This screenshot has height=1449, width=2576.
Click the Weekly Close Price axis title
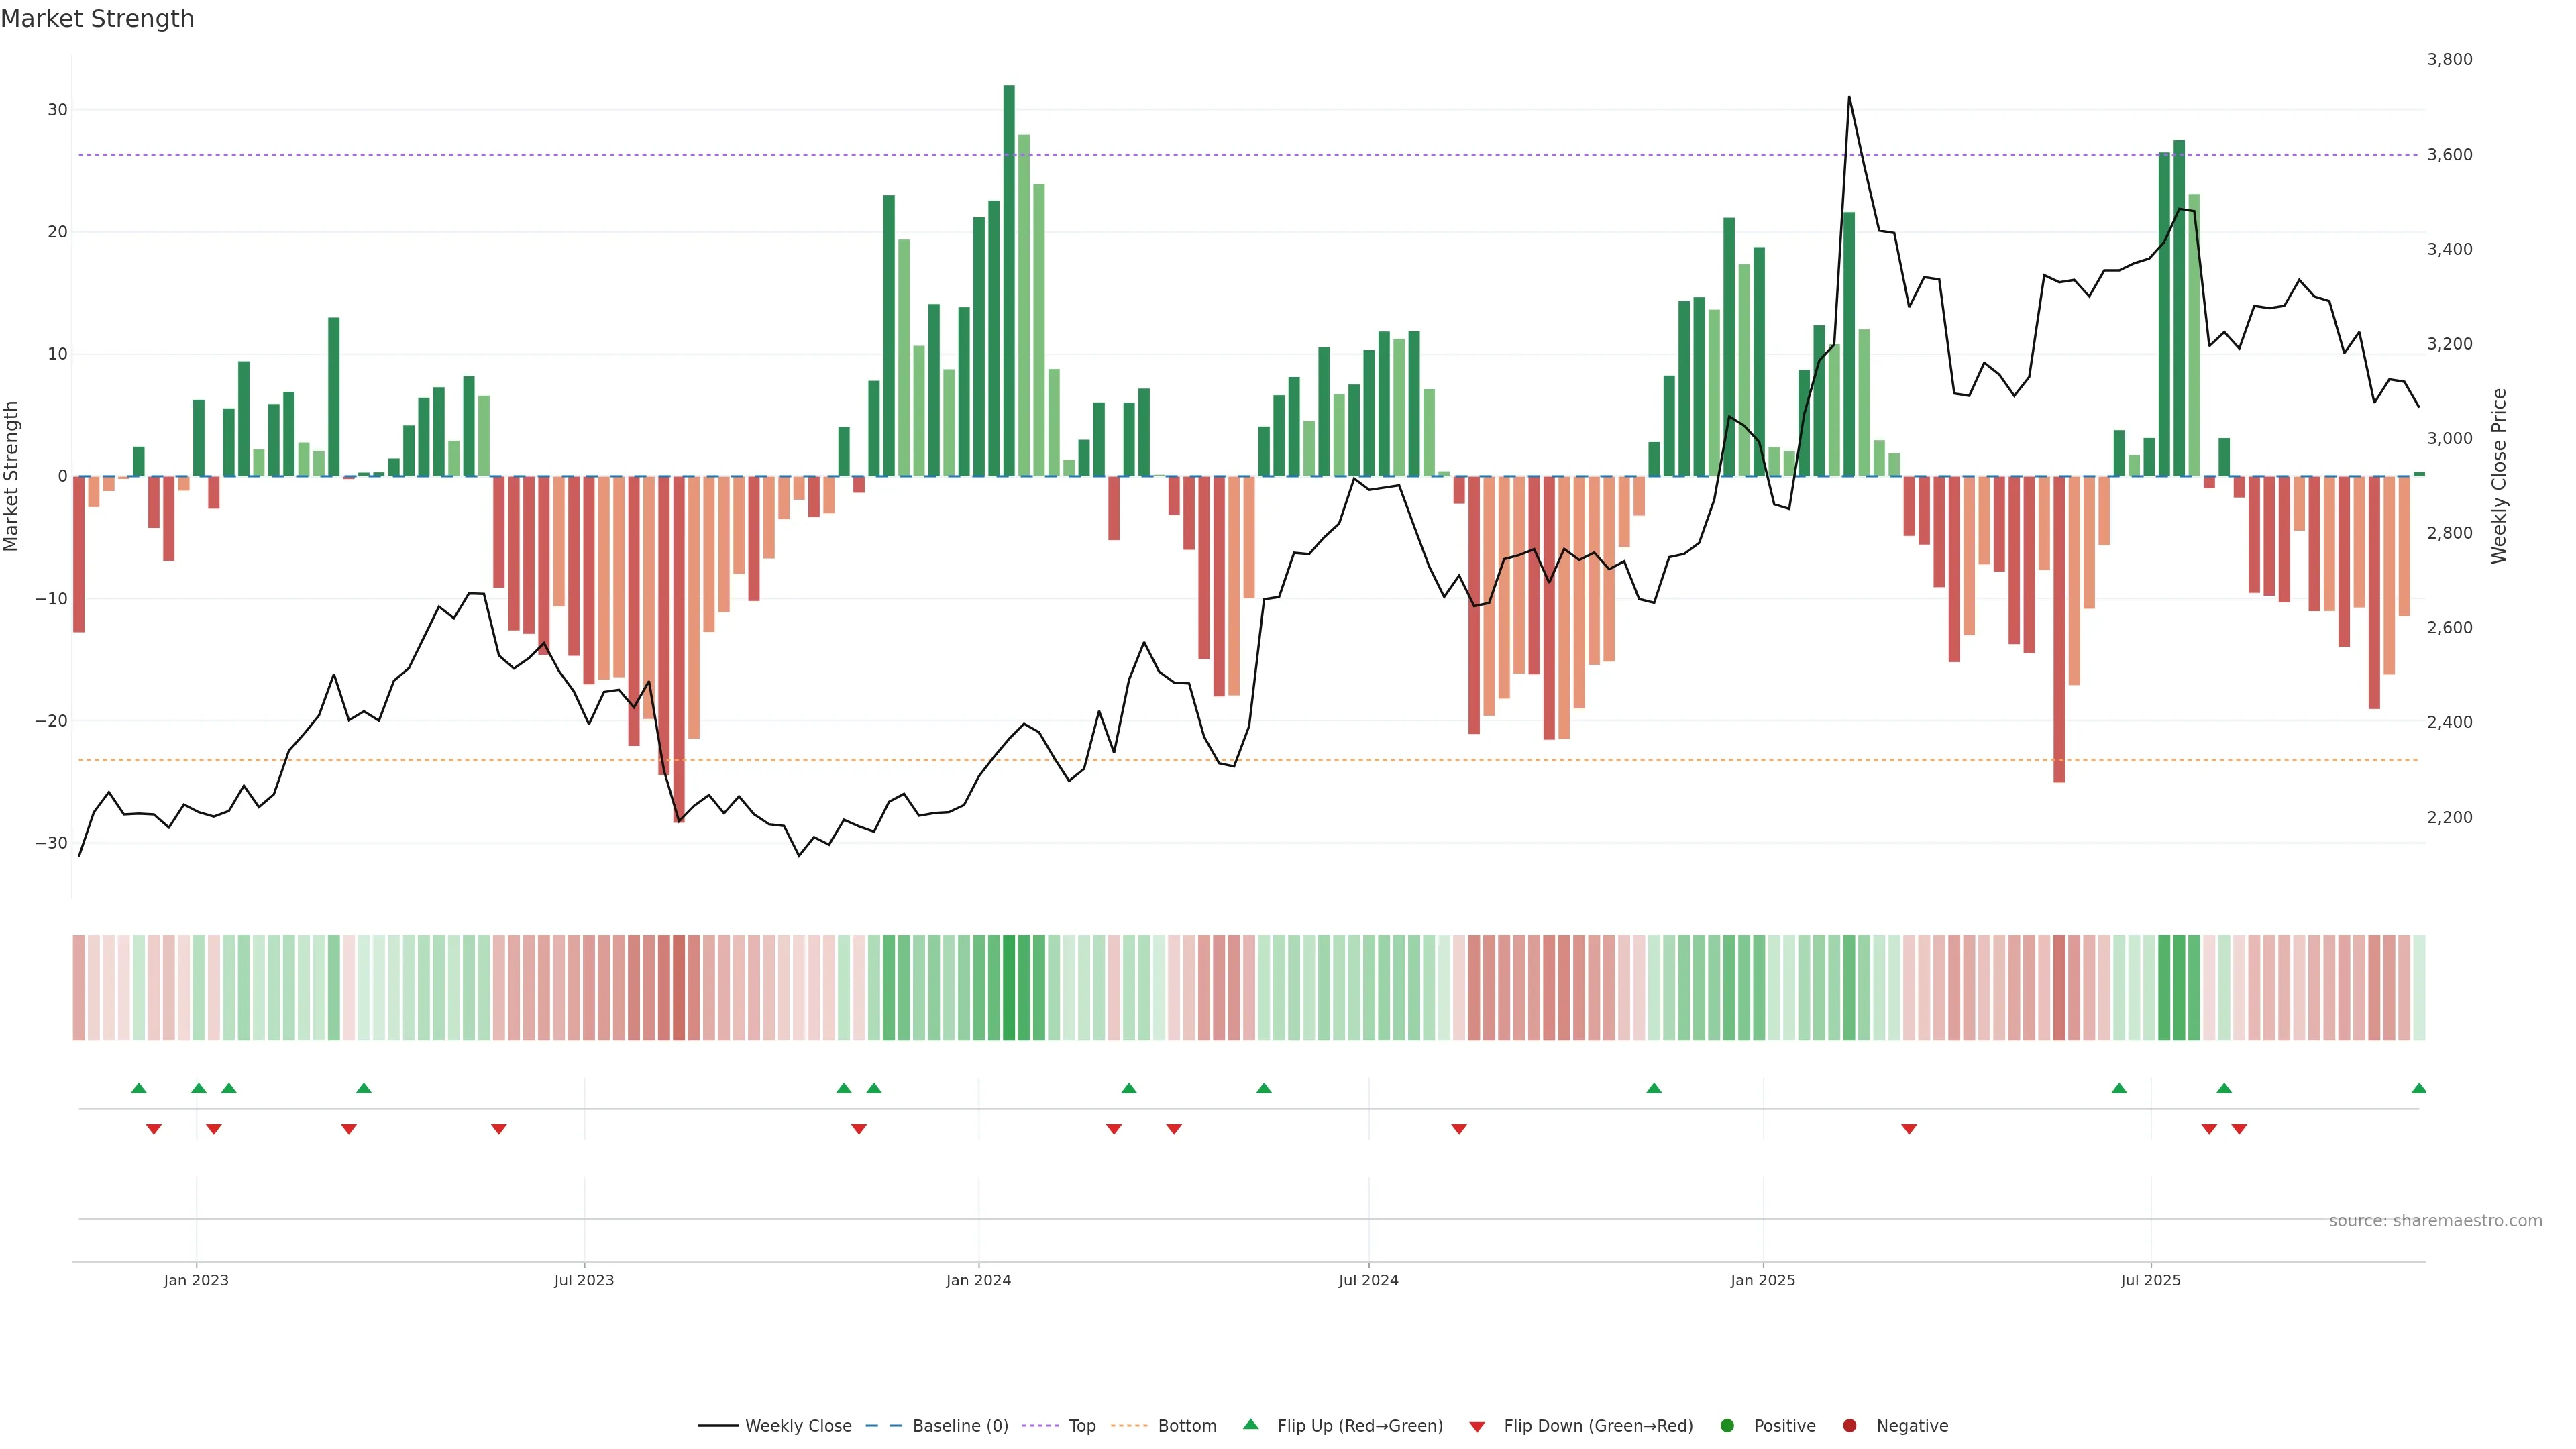click(x=2500, y=476)
